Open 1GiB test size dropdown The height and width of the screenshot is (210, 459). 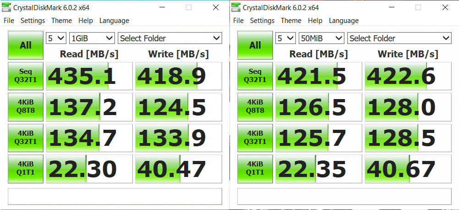[92, 38]
